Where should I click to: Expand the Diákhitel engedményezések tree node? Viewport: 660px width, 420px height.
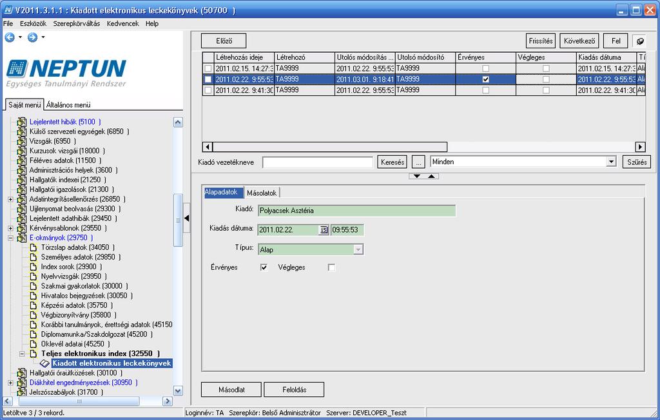click(x=10, y=383)
